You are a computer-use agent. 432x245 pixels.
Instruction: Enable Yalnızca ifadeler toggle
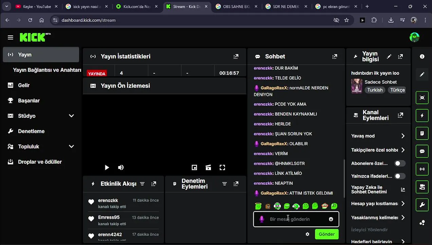(x=400, y=176)
